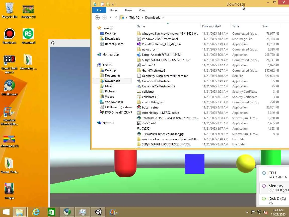
Task: Launch Internet Explorer from the taskbar
Action: pos(36,212)
